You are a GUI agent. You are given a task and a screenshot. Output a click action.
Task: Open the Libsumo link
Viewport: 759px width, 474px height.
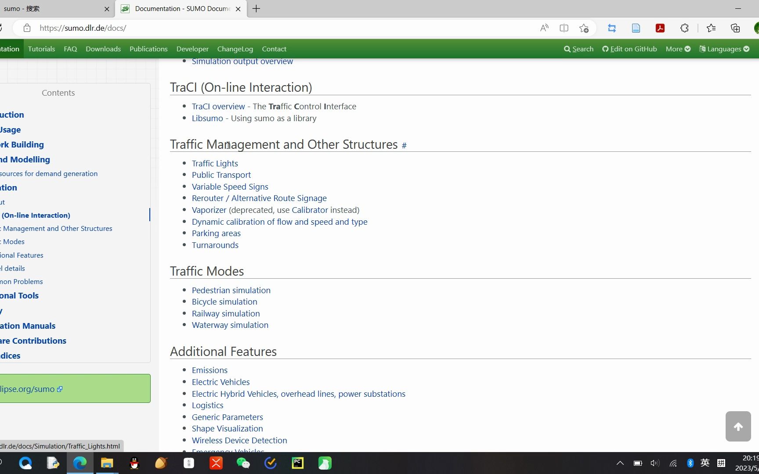[207, 118]
